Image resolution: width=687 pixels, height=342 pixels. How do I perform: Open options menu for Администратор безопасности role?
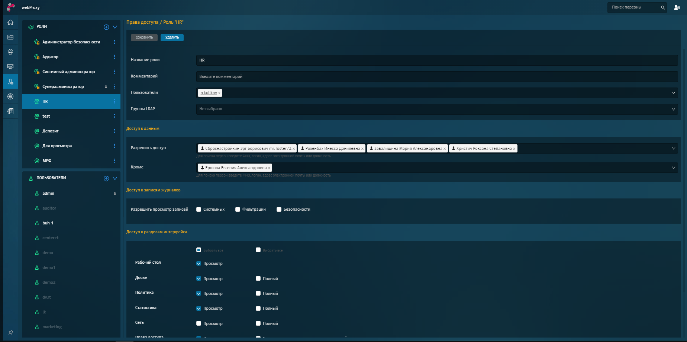[x=115, y=42]
